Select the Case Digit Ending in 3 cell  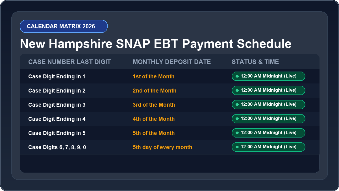[57, 105]
